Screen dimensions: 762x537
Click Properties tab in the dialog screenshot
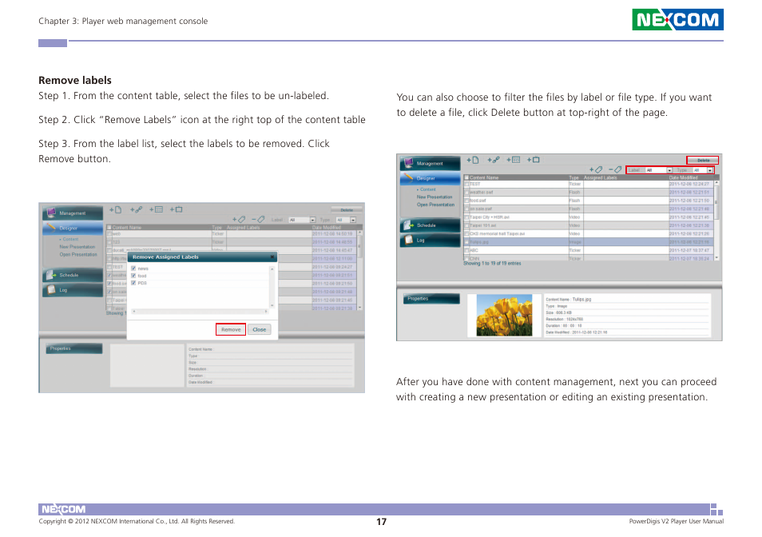73,348
